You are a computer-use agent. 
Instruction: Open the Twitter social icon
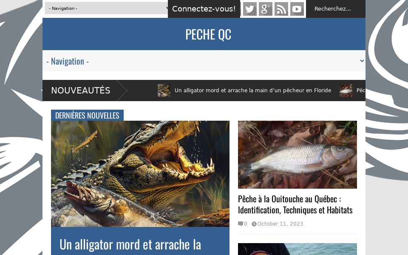coord(249,8)
